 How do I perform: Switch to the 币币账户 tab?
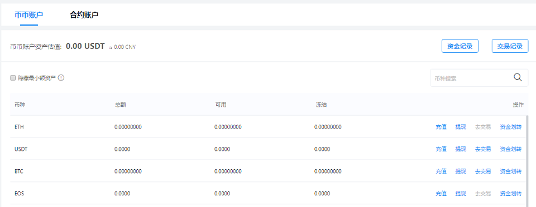[28, 15]
